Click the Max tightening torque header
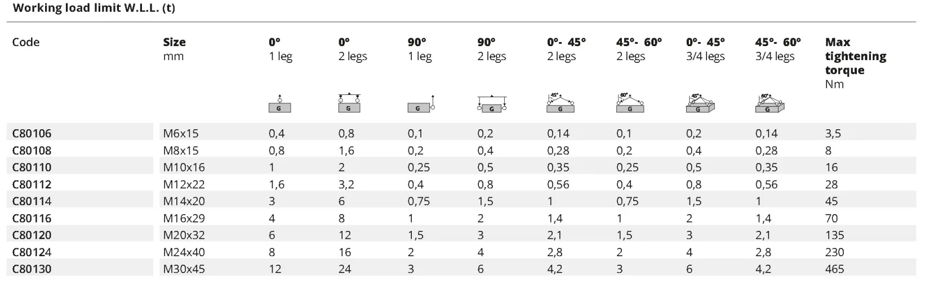Image resolution: width=925 pixels, height=286 pixels. (x=856, y=63)
